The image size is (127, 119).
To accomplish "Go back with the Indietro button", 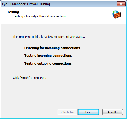I will [67, 112].
